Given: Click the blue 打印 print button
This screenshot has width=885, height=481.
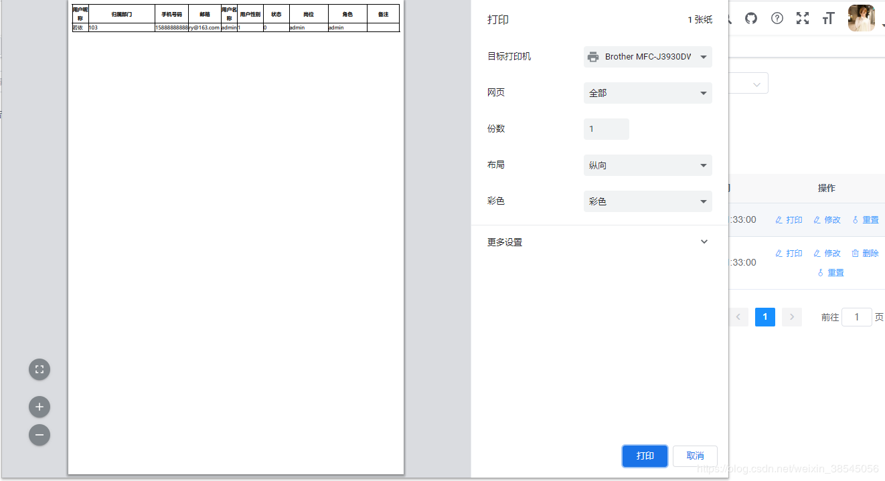Looking at the screenshot, I should [x=644, y=456].
